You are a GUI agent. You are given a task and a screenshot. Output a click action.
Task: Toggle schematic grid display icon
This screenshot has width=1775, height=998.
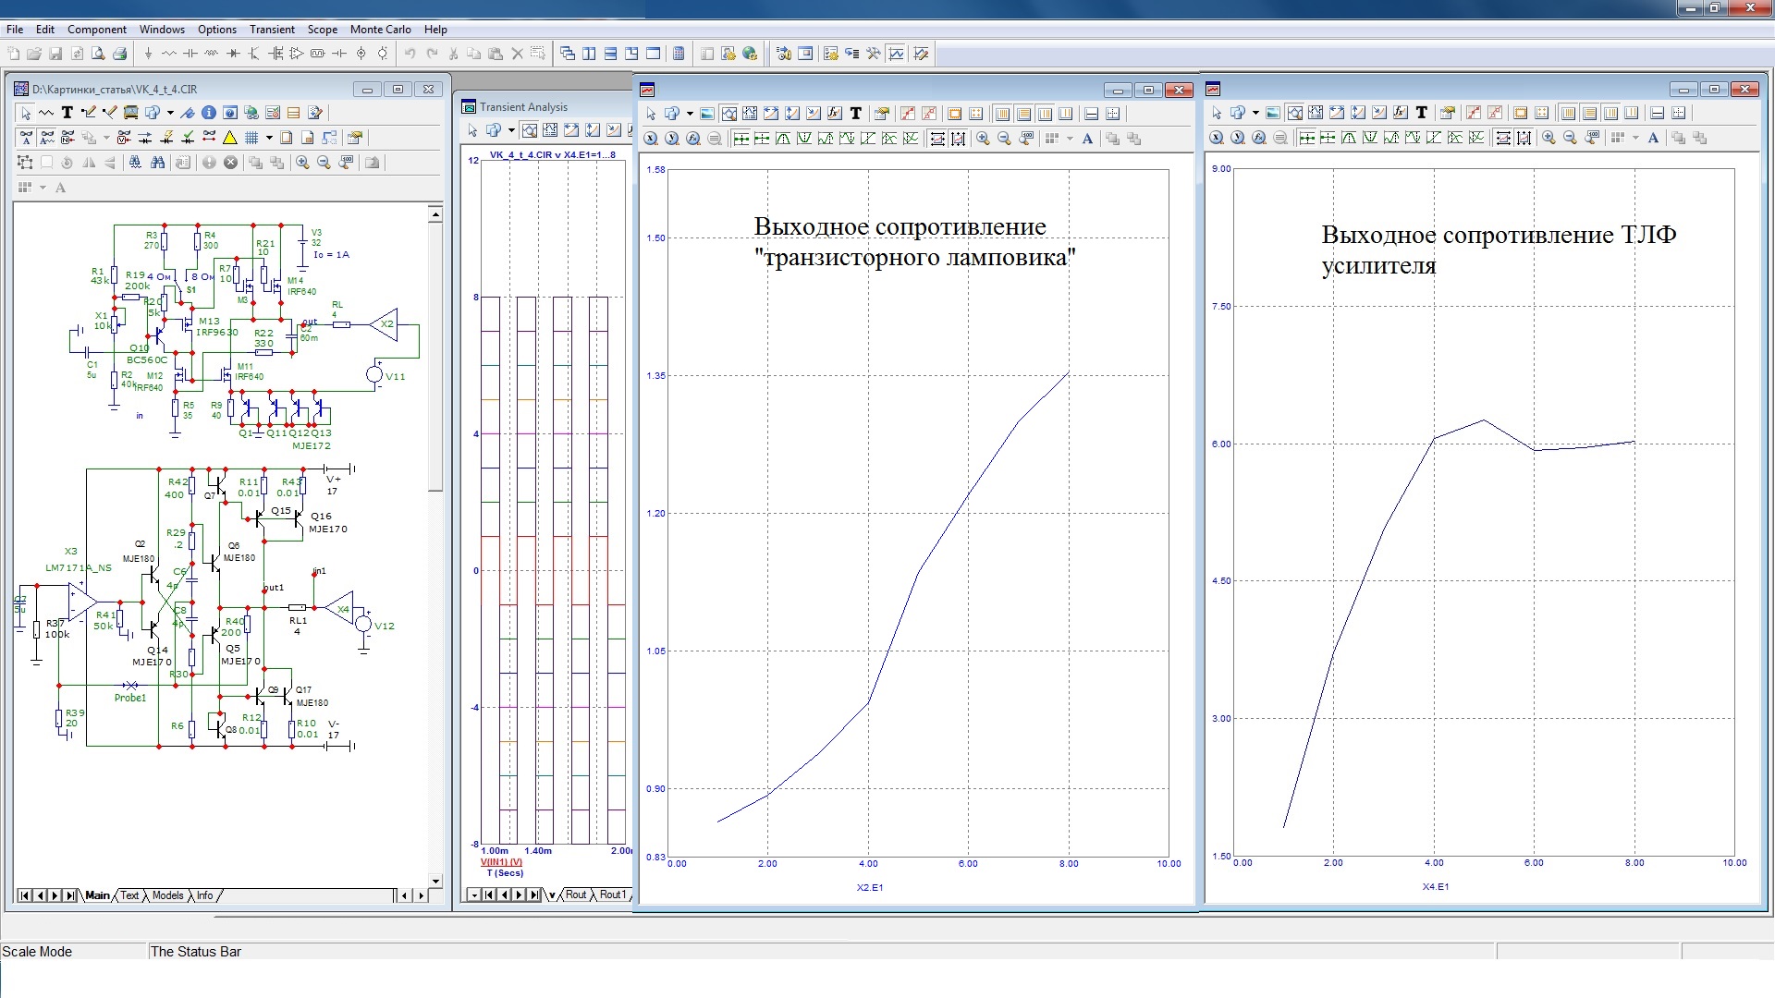(x=251, y=138)
